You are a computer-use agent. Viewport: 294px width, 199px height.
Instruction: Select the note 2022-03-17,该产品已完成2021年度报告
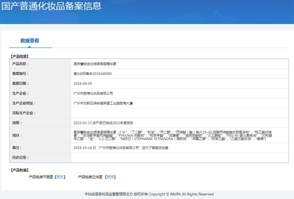103,123
